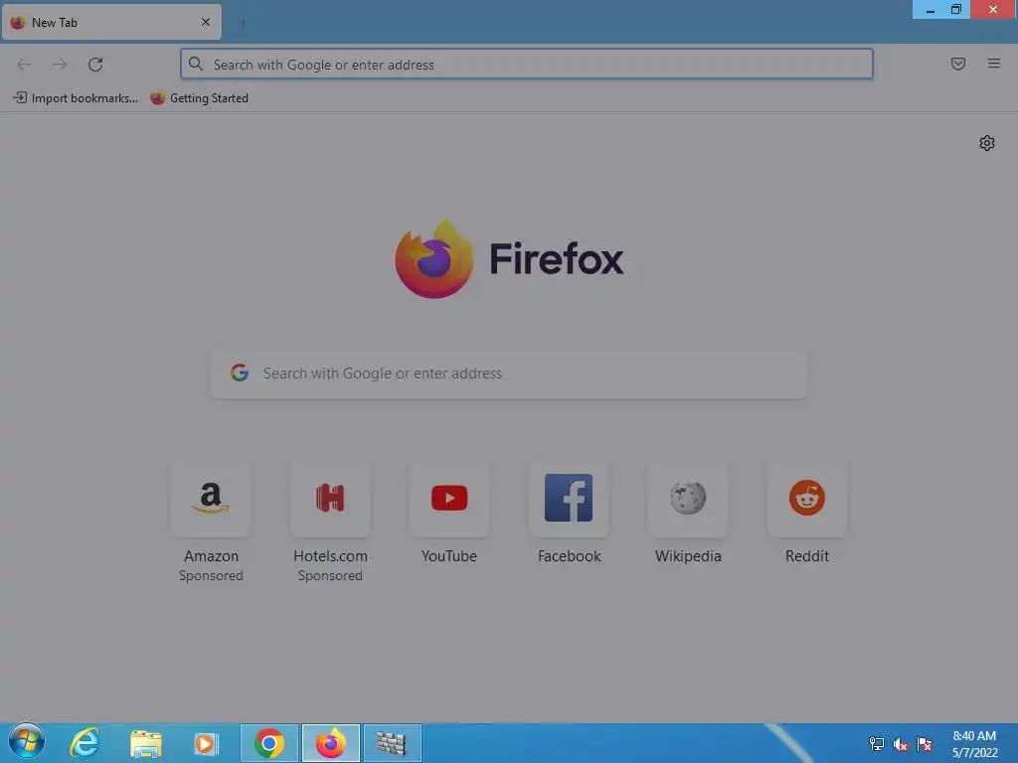The image size is (1018, 763).
Task: Open Firefox application hamburger menu
Action: (x=993, y=64)
